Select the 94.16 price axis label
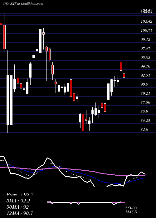The height and width of the screenshot is (218, 156). [x=145, y=66]
